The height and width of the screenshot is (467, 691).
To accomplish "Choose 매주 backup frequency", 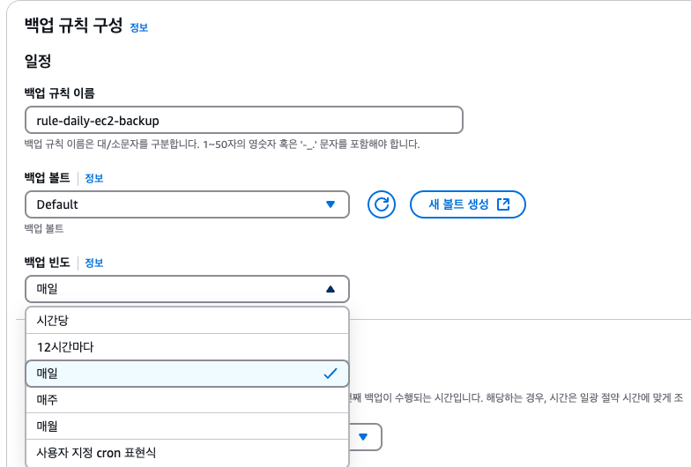I will click(187, 400).
